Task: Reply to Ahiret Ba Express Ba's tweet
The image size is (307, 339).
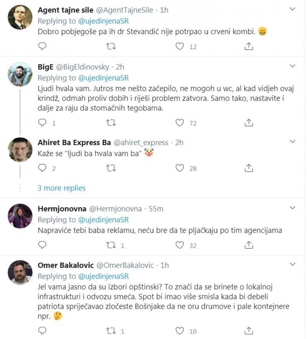Action: tap(43, 168)
